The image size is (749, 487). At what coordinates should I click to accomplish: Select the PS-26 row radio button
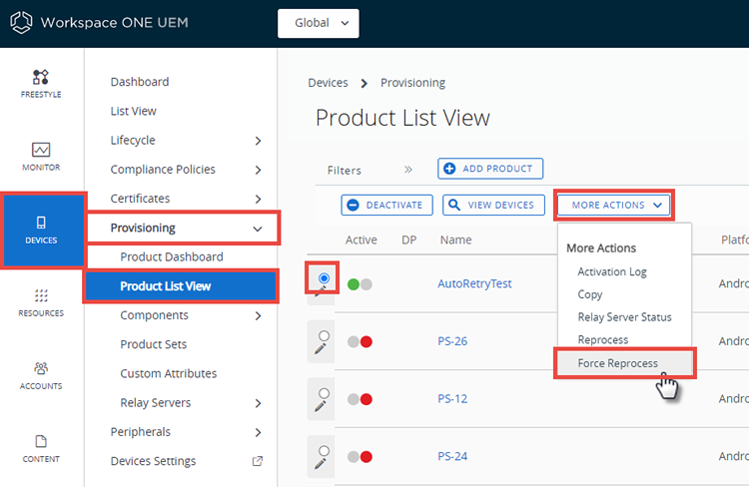(324, 335)
